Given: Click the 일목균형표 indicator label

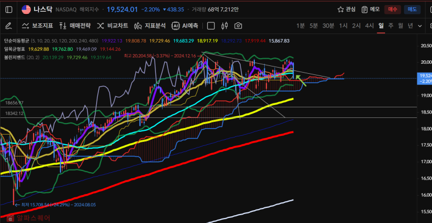Looking at the screenshot, I should (15, 49).
